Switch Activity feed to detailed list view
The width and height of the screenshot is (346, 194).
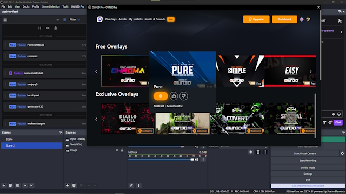click(x=65, y=20)
